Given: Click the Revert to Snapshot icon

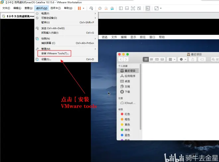Looking at the screenshot, I should click(106, 8).
